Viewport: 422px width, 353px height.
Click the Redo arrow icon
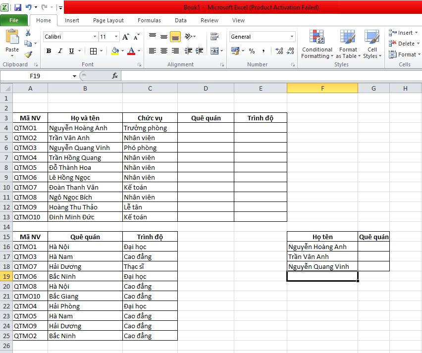coord(45,7)
